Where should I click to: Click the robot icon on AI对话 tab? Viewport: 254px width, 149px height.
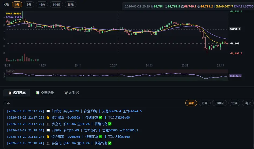tap(66, 93)
